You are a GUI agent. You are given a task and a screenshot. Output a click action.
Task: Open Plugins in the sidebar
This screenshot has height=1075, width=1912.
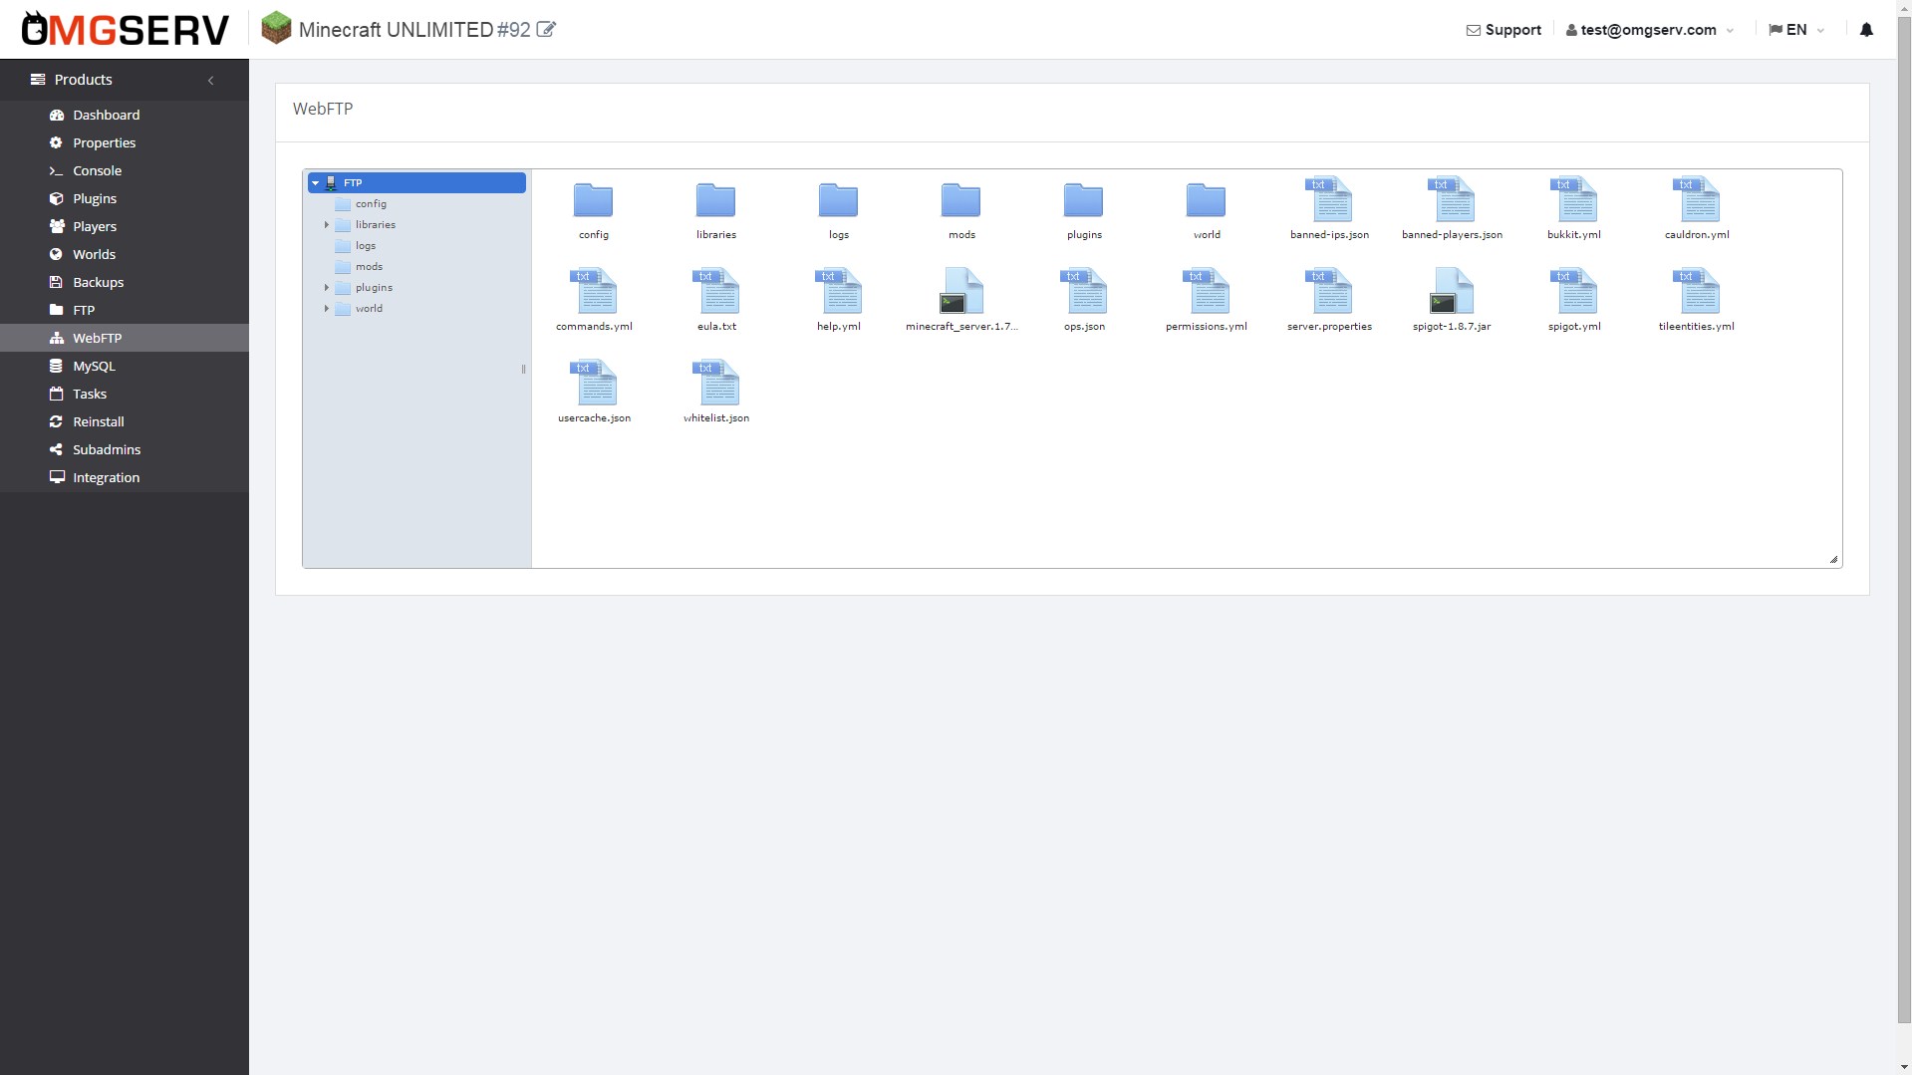point(125,198)
